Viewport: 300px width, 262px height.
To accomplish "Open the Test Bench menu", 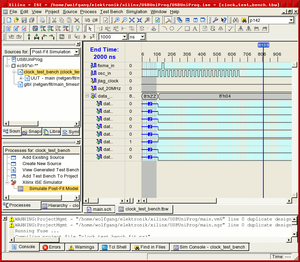I will pos(111,12).
